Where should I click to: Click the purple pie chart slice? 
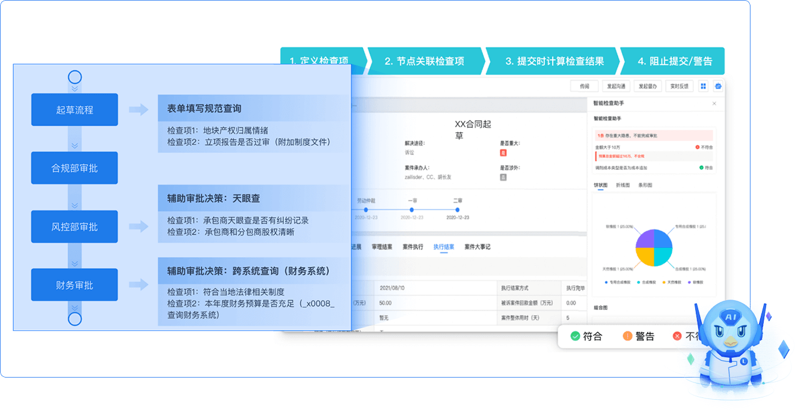[x=645, y=239]
